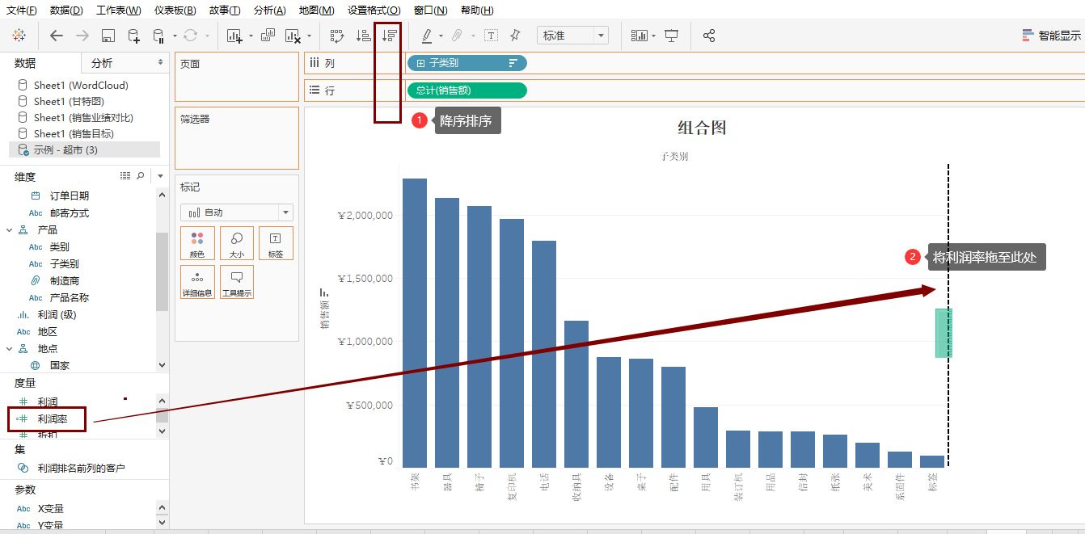Create a new worksheet from the toolbar
This screenshot has height=534, width=1085.
pyautogui.click(x=234, y=36)
